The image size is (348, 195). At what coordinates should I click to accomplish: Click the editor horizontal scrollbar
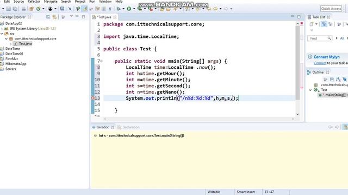(199, 119)
